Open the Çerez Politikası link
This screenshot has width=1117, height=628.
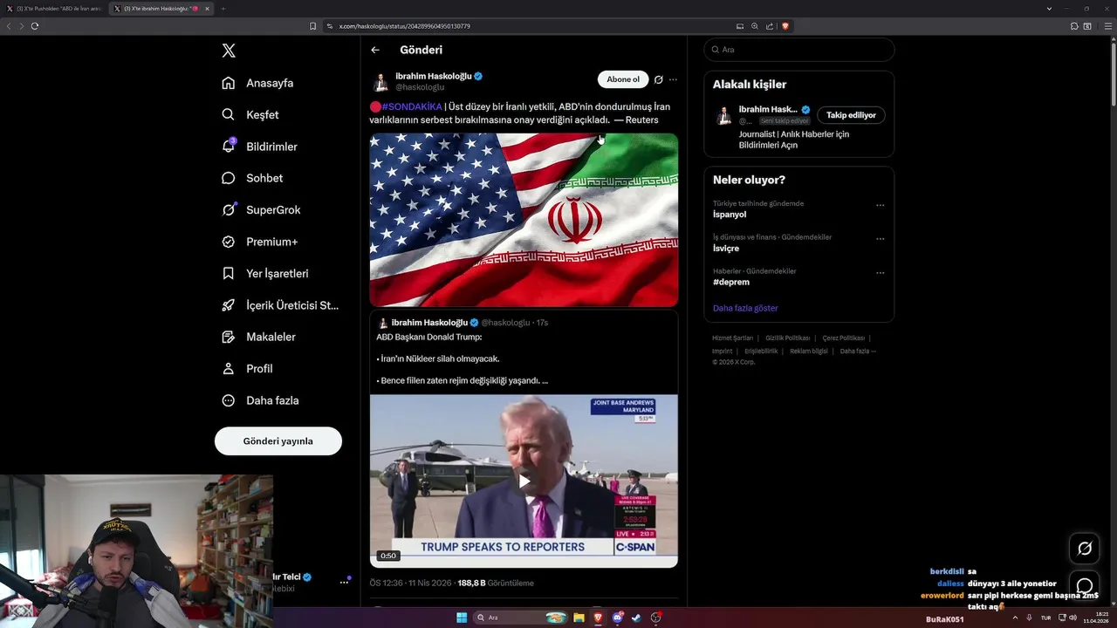pyautogui.click(x=844, y=338)
